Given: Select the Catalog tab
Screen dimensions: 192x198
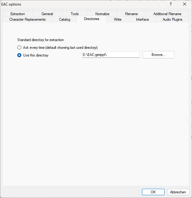Looking at the screenshot, I should (65, 19).
